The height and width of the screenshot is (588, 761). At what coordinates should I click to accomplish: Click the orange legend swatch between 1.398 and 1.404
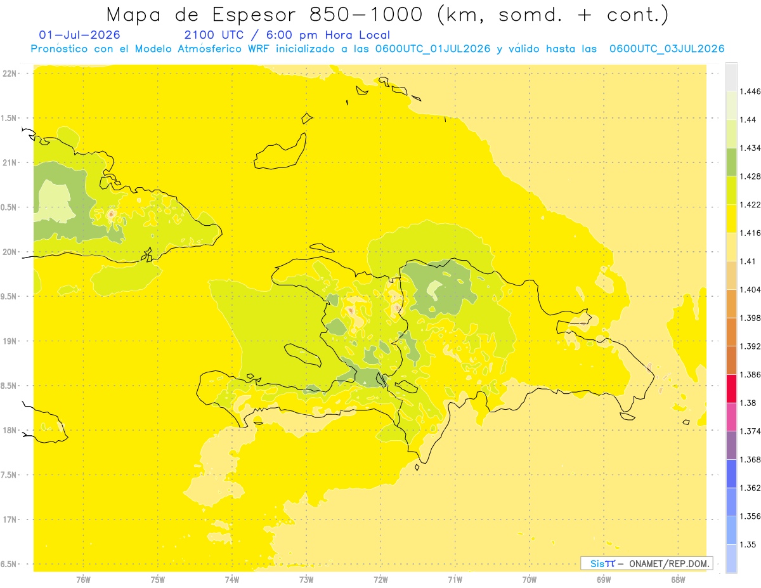coord(731,303)
